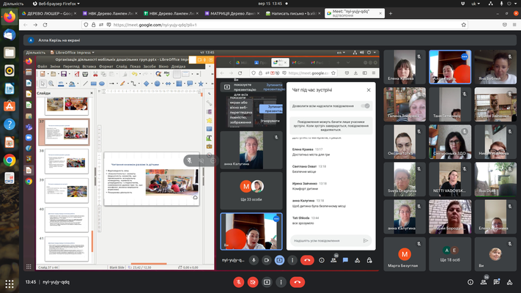Screen dimensions: 521x293
Task: Select the Ellipse tool in Impress drawing bar
Action: pyautogui.click(x=102, y=84)
